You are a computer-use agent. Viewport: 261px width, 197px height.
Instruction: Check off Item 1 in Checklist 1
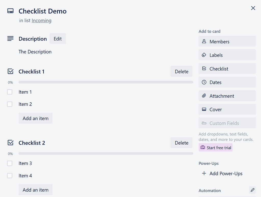(x=9, y=92)
